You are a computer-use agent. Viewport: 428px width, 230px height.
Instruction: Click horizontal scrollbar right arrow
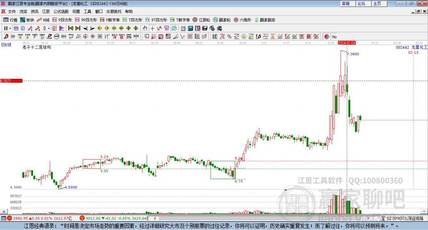(368, 218)
